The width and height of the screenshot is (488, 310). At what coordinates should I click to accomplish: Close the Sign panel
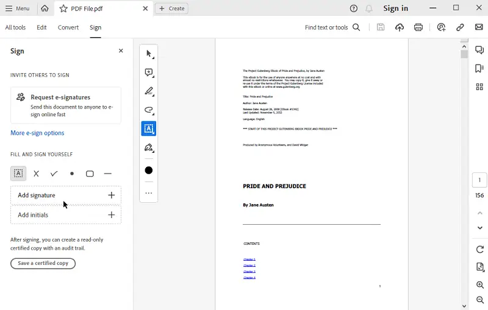click(x=121, y=51)
